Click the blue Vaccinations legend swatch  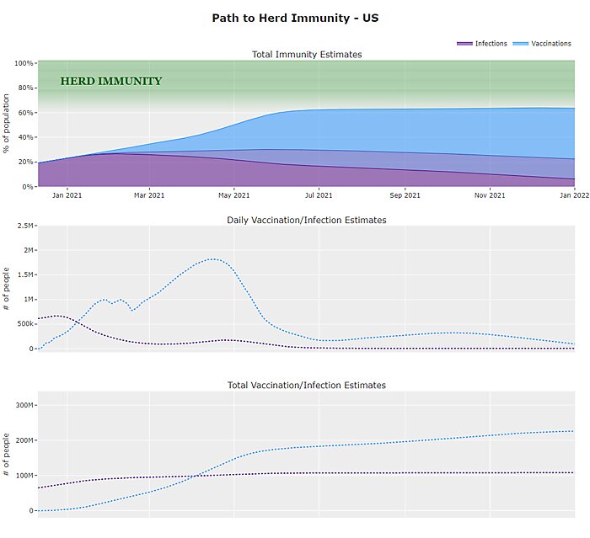(520, 43)
